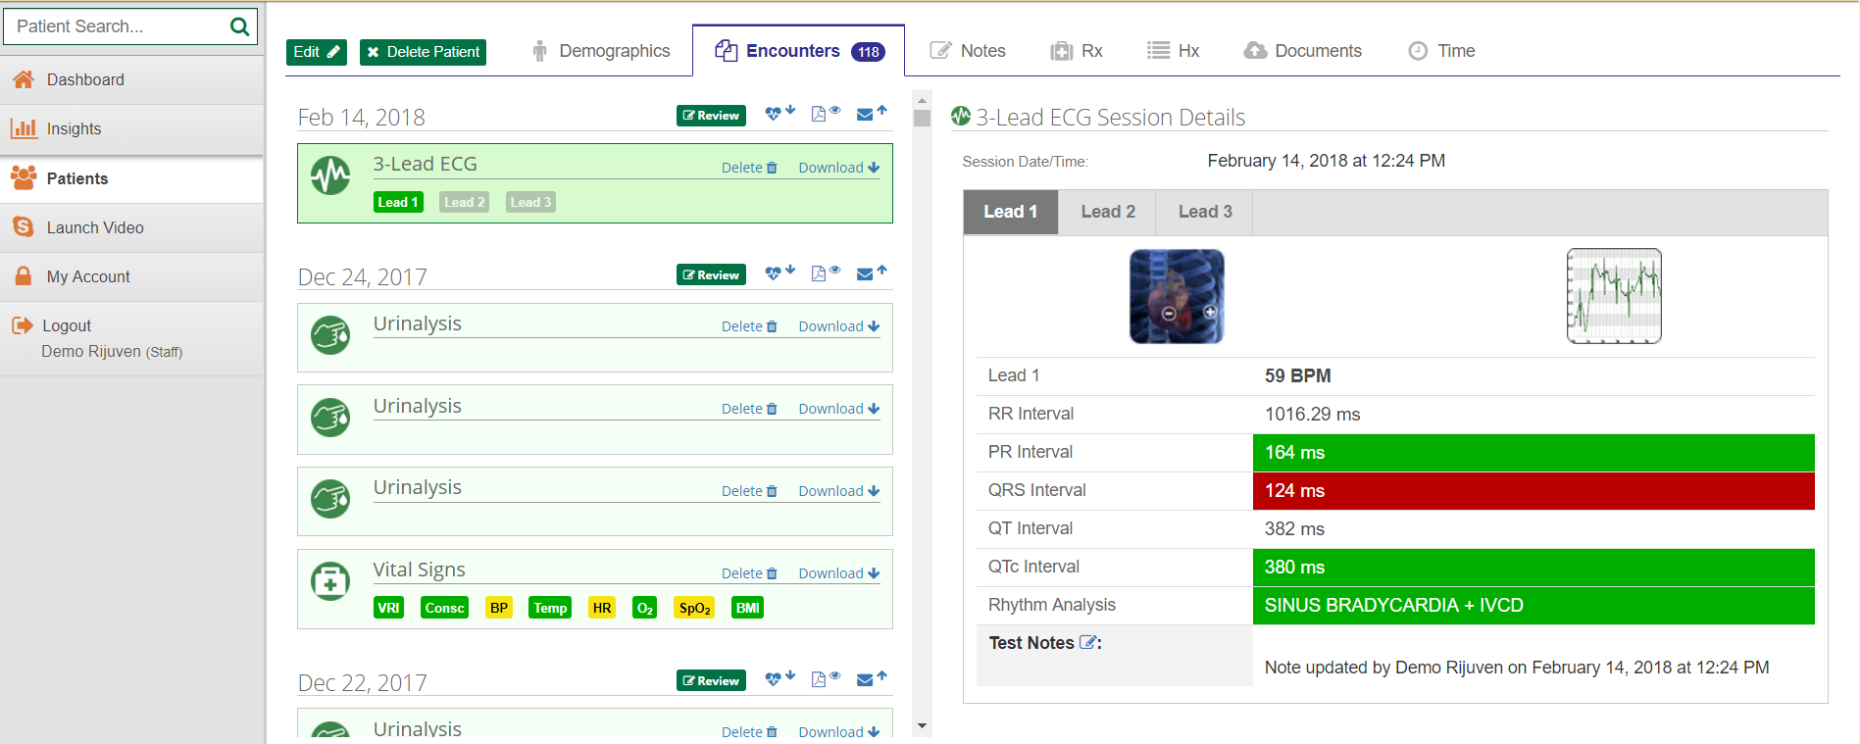Click the PDF preview icon for Dec 22, 2017

pos(826,678)
